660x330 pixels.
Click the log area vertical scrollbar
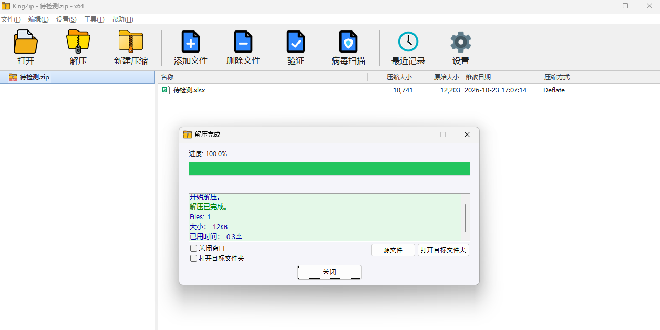point(466,218)
